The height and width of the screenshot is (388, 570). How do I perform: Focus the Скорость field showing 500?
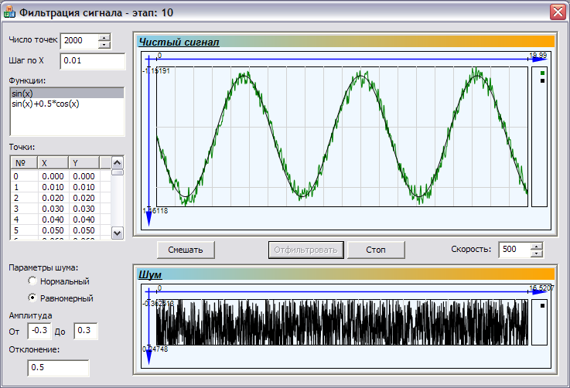[515, 249]
